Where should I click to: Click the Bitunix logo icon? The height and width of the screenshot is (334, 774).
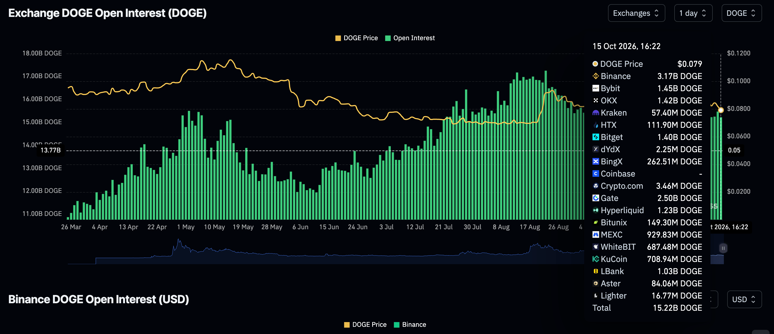[596, 223]
